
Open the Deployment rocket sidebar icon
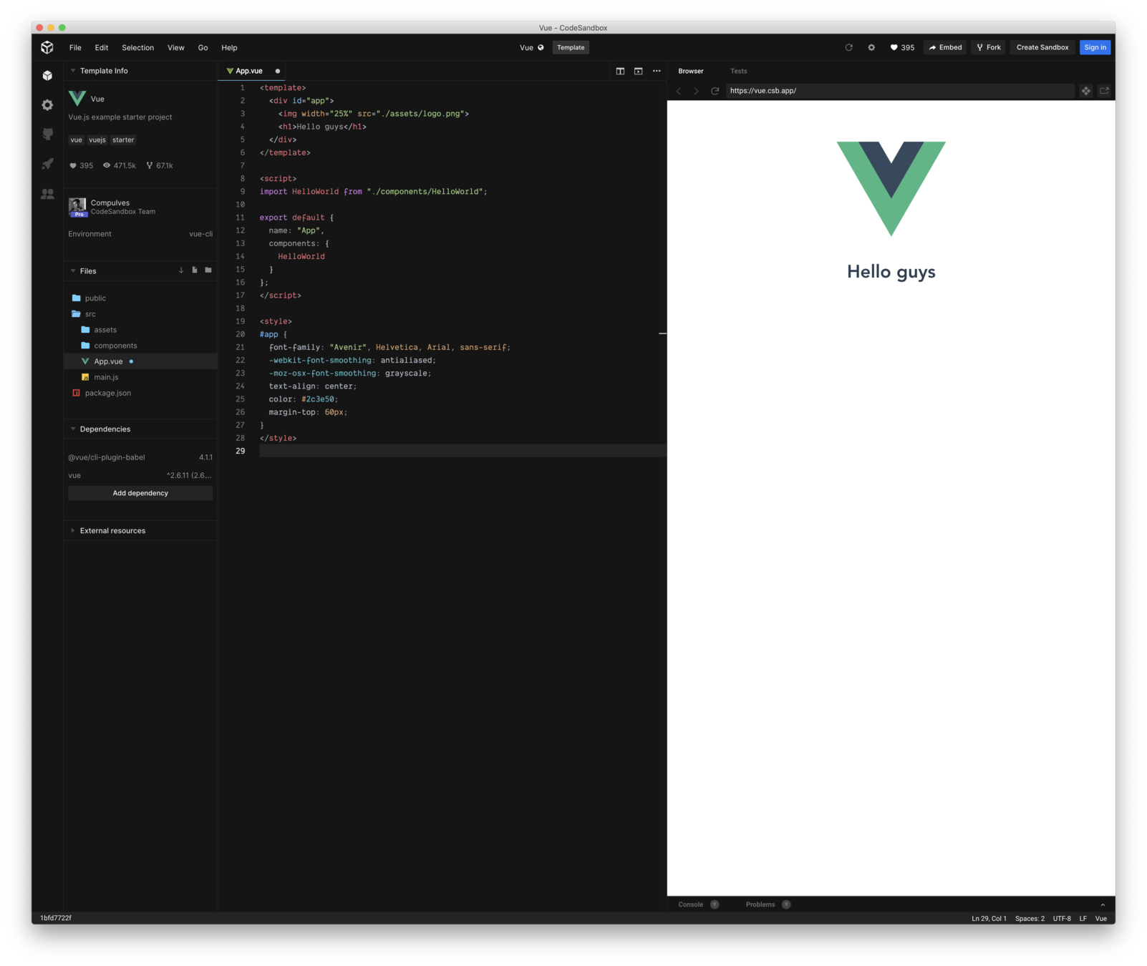pyautogui.click(x=47, y=164)
